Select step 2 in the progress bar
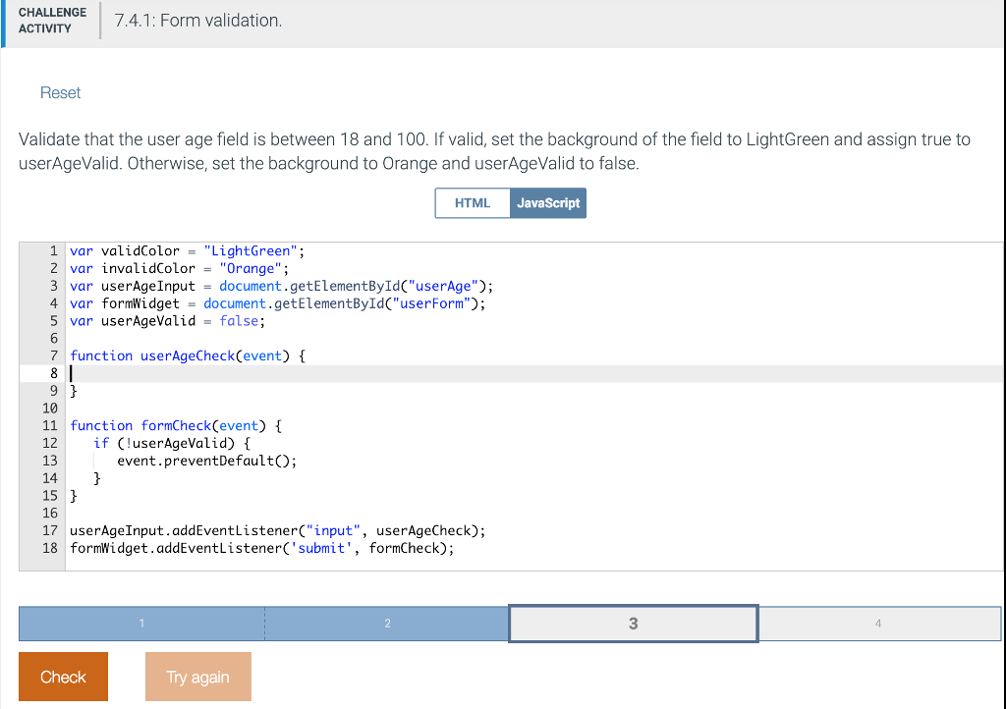Viewport: 1006px width, 709px height. click(x=387, y=623)
